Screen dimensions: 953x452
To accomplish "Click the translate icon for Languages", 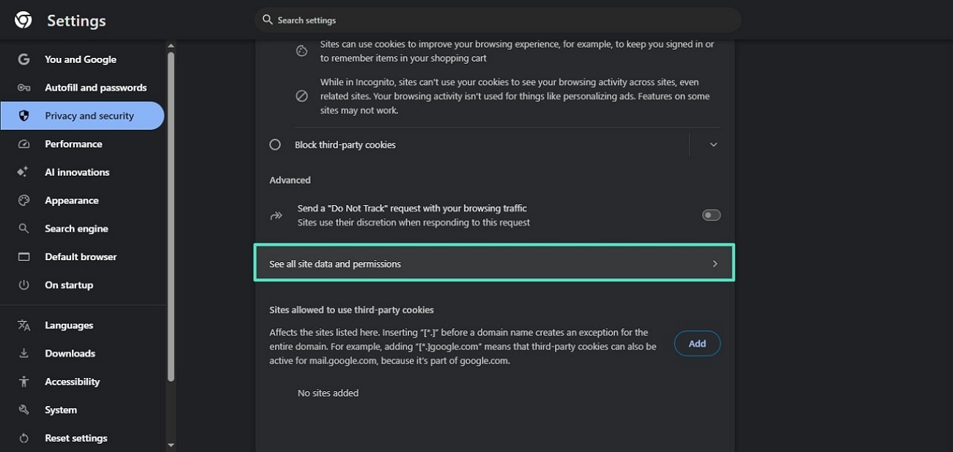I will tap(23, 325).
